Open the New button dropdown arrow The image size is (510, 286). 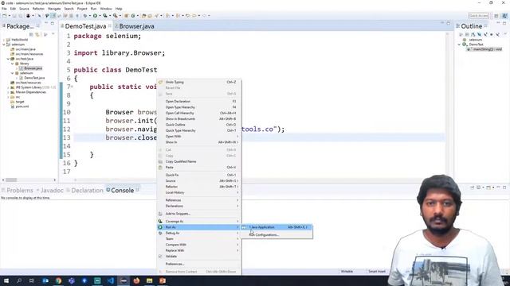[x=9, y=16]
